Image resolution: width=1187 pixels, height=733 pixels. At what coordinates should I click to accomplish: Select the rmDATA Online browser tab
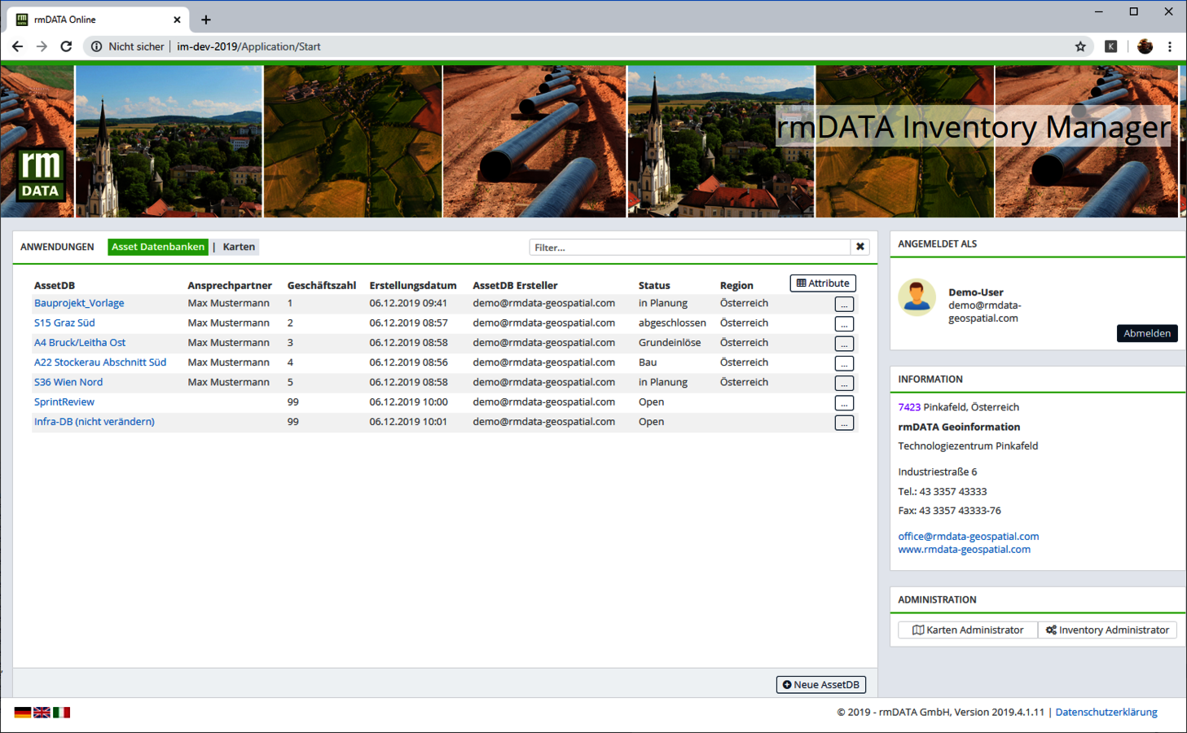(98, 20)
